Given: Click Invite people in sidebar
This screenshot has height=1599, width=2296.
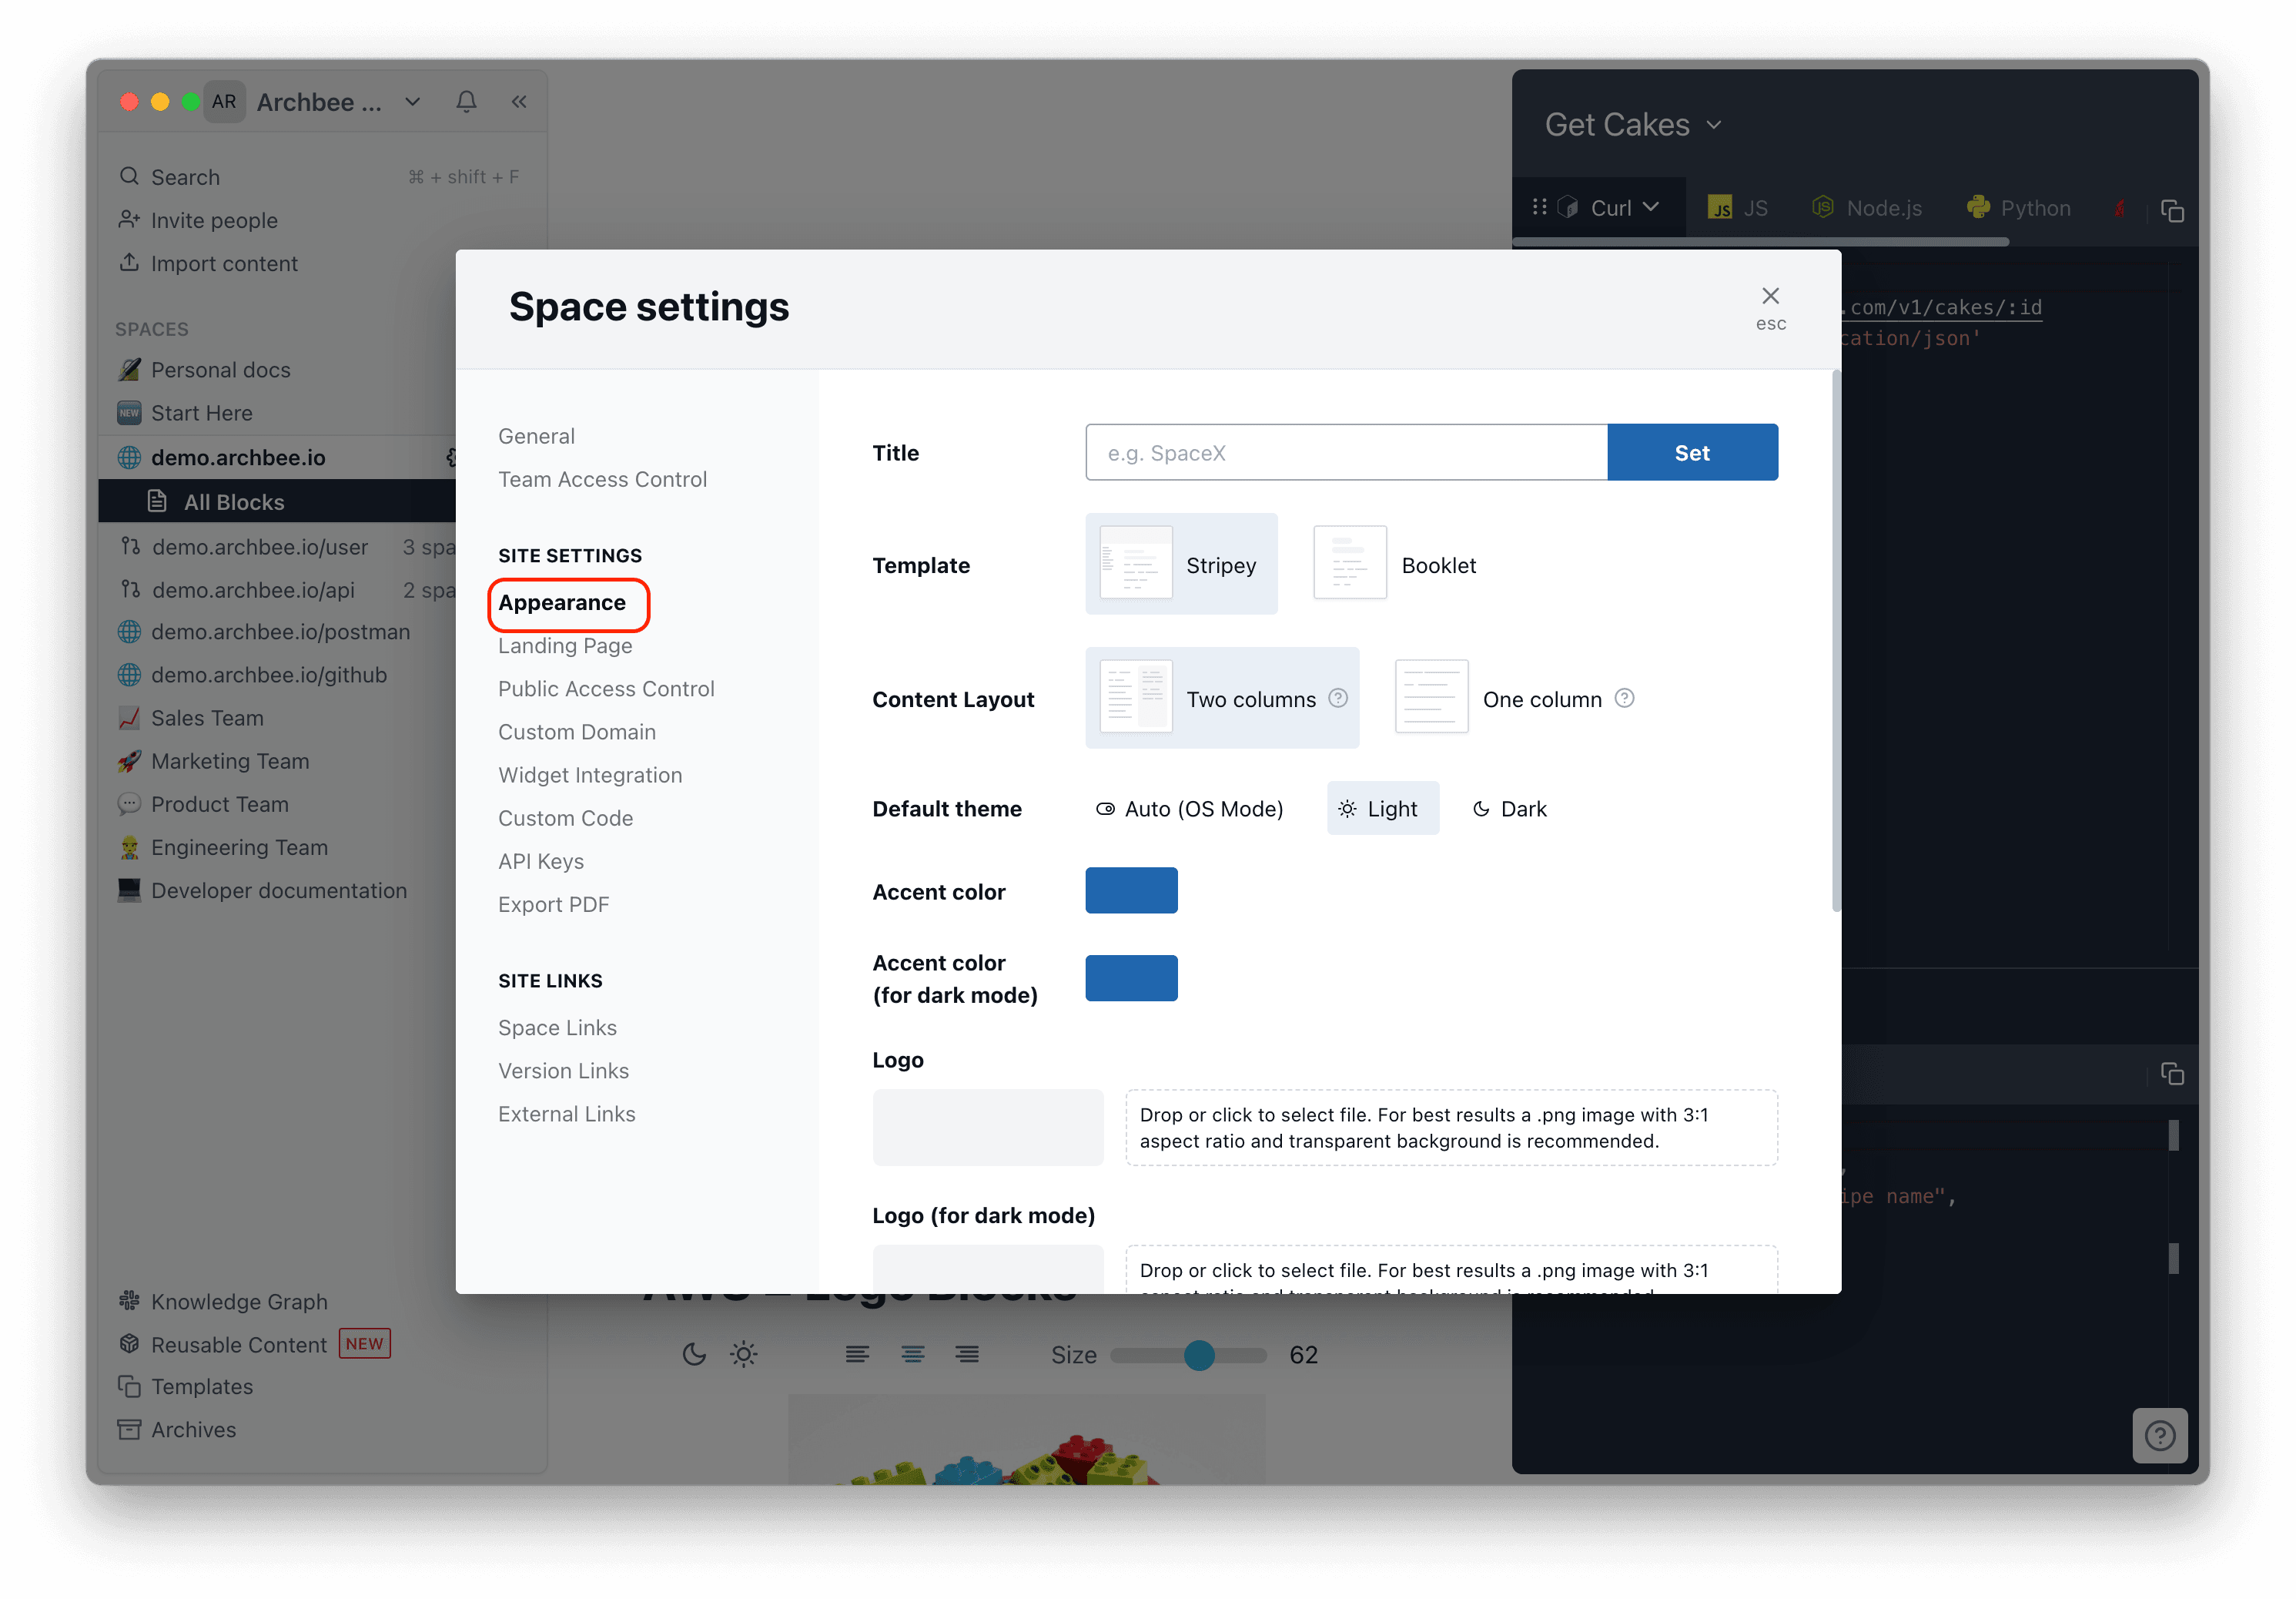Looking at the screenshot, I should pyautogui.click(x=214, y=220).
